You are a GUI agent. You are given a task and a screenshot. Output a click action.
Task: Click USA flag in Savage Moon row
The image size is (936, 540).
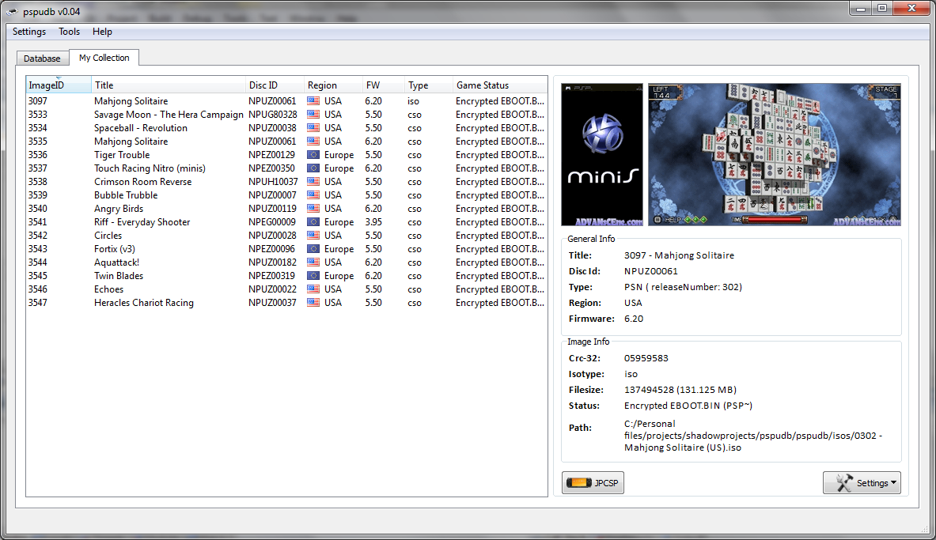pos(313,115)
